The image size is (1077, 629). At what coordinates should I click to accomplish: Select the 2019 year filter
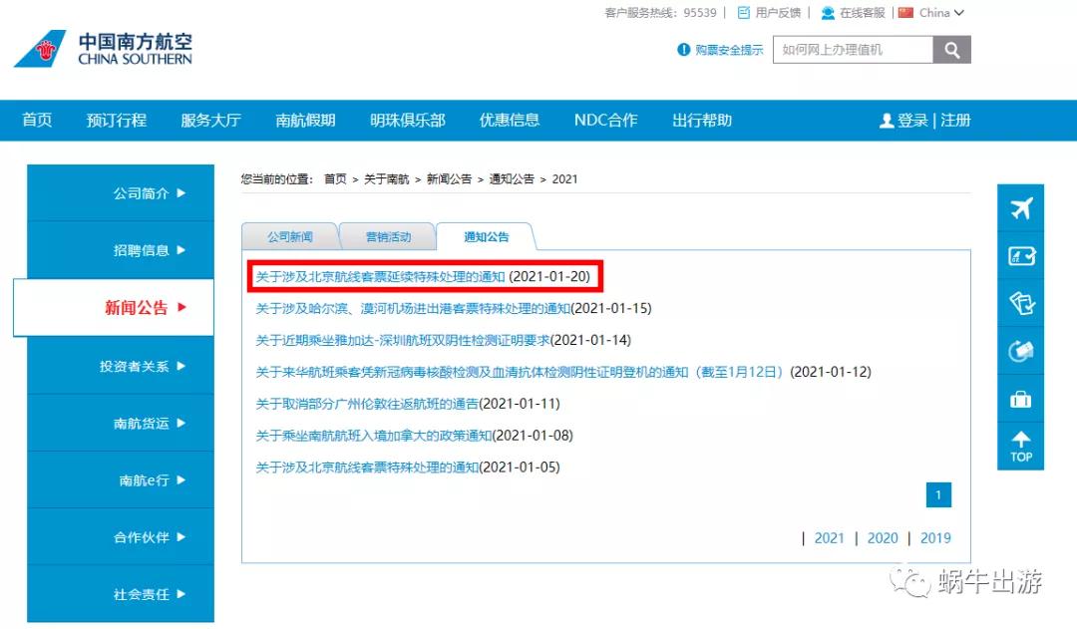(x=936, y=537)
